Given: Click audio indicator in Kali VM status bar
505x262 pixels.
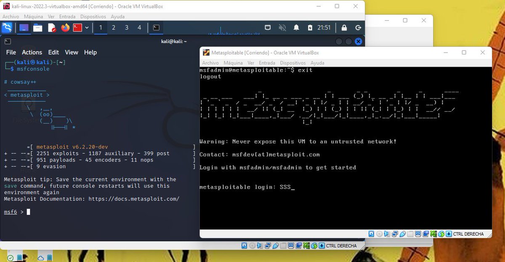Looking at the screenshot, I should pos(260,246).
